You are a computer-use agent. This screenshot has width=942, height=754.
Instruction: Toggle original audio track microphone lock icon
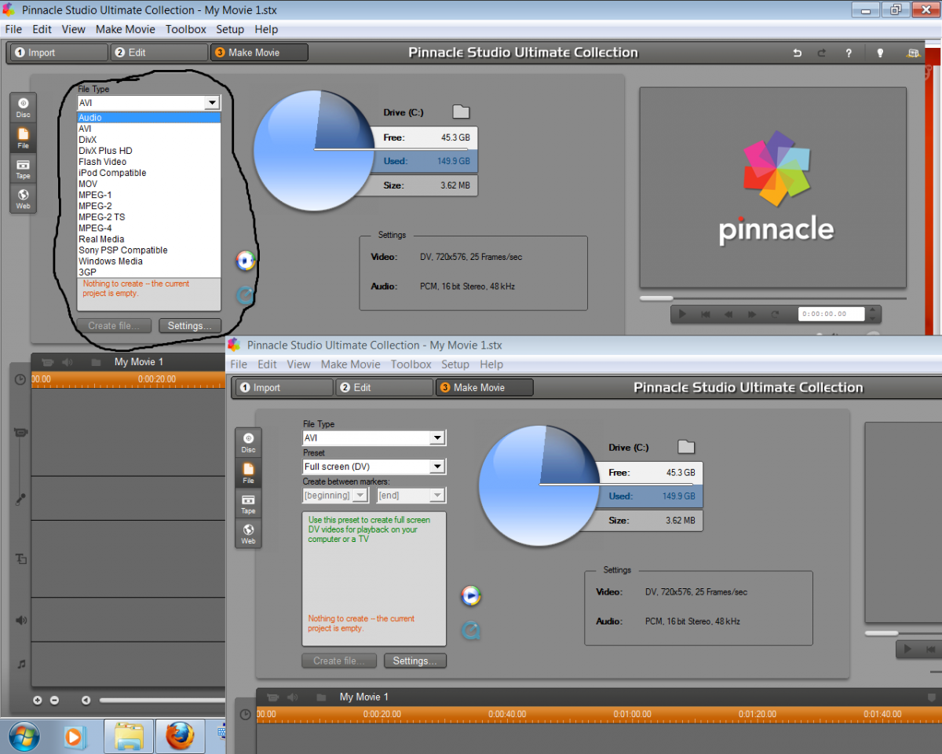(20, 500)
